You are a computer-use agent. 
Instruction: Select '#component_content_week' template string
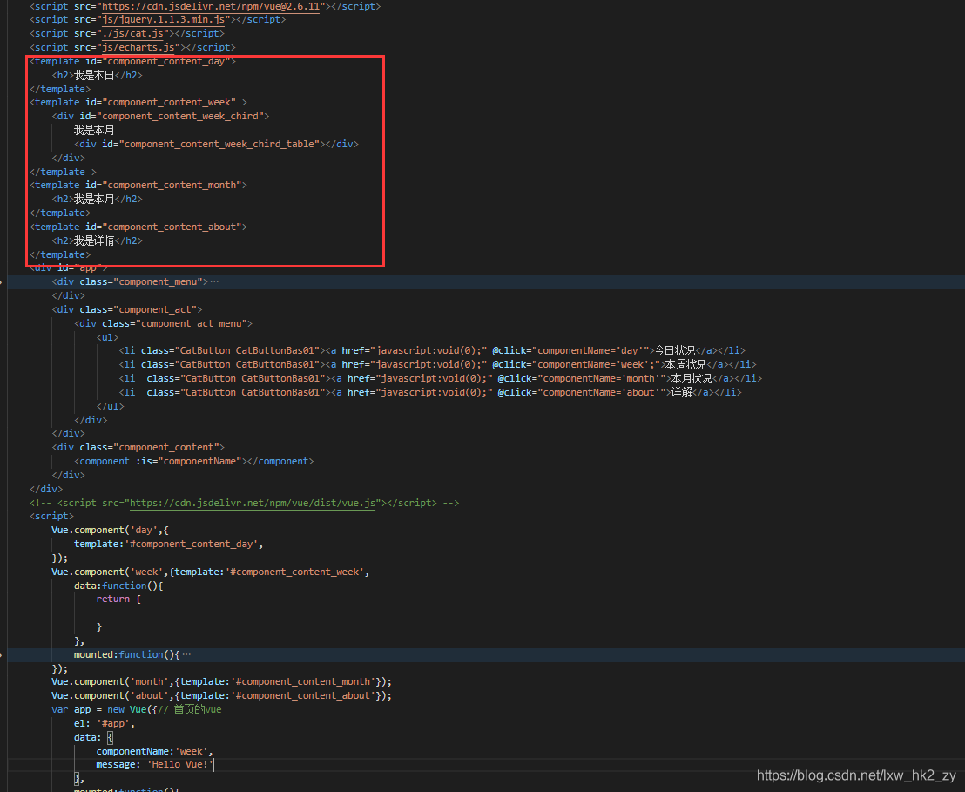[294, 572]
